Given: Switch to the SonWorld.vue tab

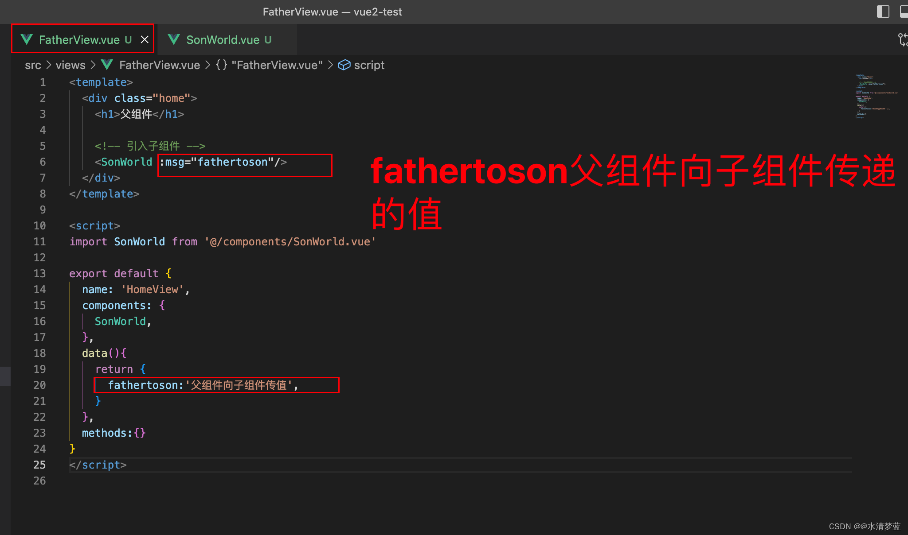Looking at the screenshot, I should (x=223, y=40).
